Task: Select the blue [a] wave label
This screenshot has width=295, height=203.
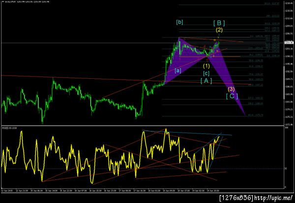Action: point(178,70)
